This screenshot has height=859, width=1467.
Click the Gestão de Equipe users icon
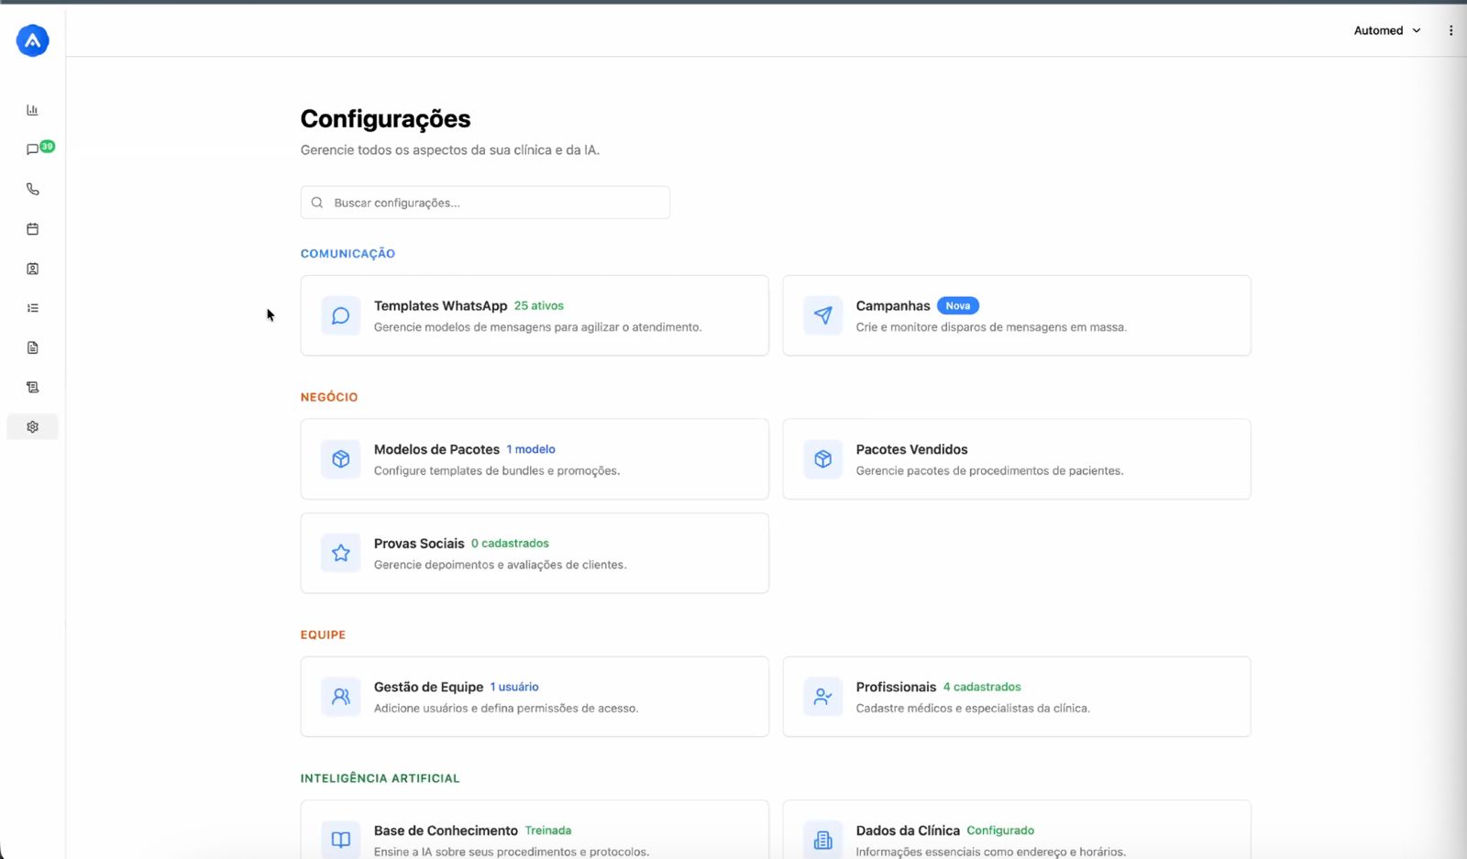(x=341, y=697)
